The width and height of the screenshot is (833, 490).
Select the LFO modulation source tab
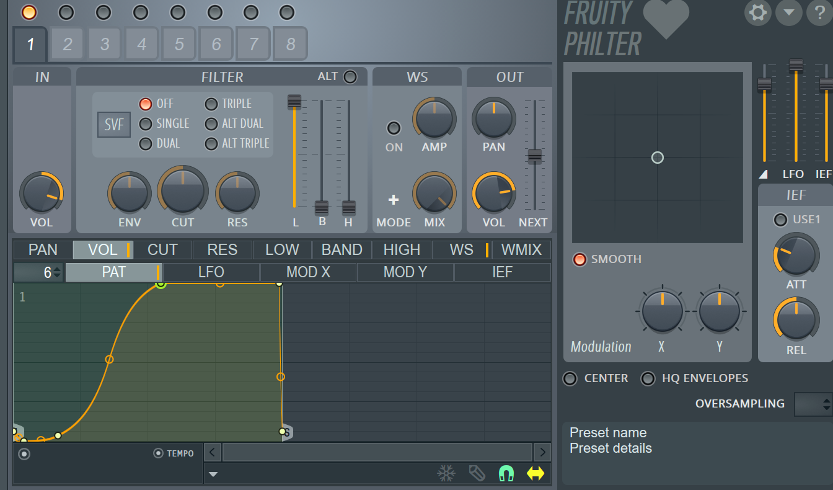point(211,272)
